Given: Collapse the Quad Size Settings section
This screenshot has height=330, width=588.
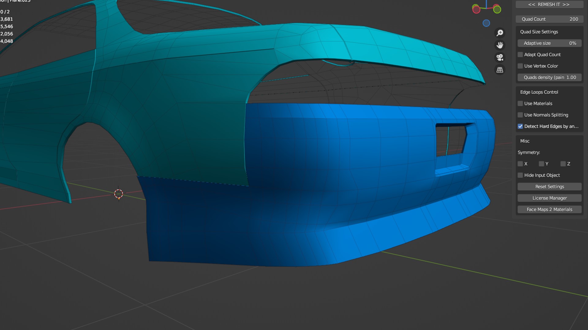Looking at the screenshot, I should point(539,32).
